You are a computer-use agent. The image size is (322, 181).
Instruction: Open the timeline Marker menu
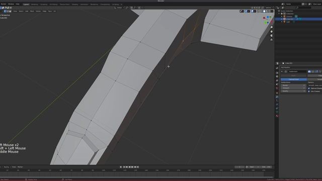[x=20, y=167]
